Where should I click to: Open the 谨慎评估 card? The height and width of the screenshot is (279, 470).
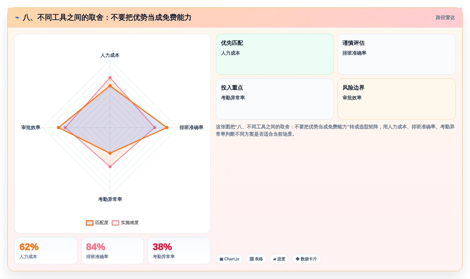click(397, 54)
